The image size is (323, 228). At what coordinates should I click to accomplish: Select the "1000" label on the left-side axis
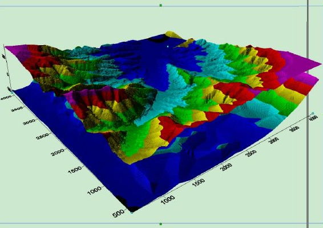click(94, 190)
